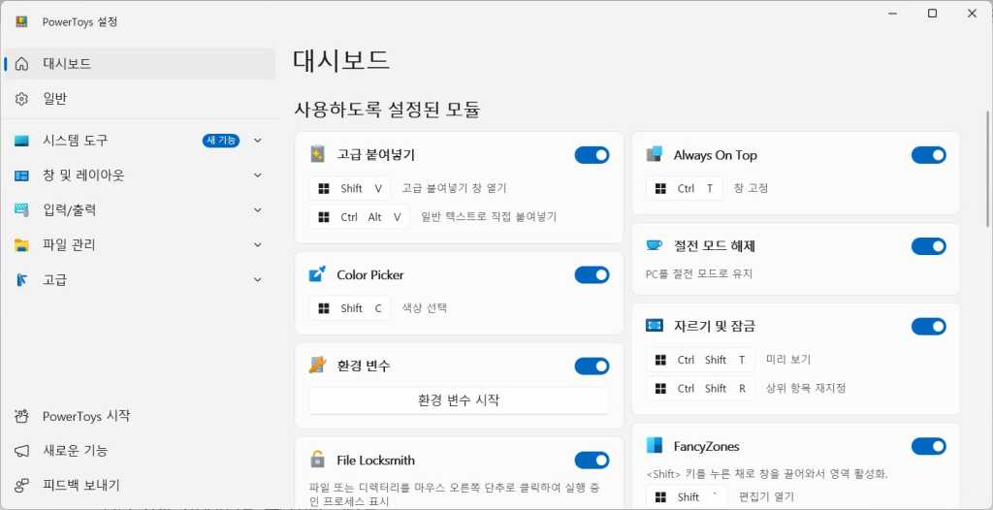Viewport: 993px width, 510px height.
Task: Click the dashboard vertical scrollbar
Action: [987, 169]
